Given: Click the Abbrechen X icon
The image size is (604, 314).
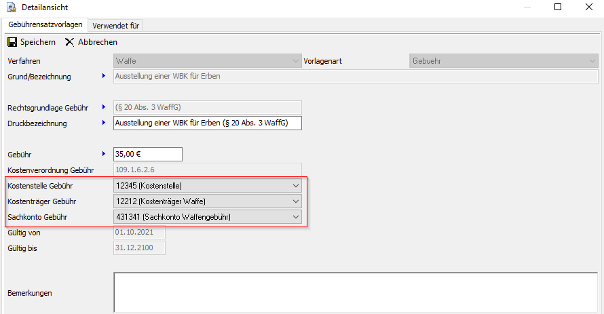Looking at the screenshot, I should (70, 42).
